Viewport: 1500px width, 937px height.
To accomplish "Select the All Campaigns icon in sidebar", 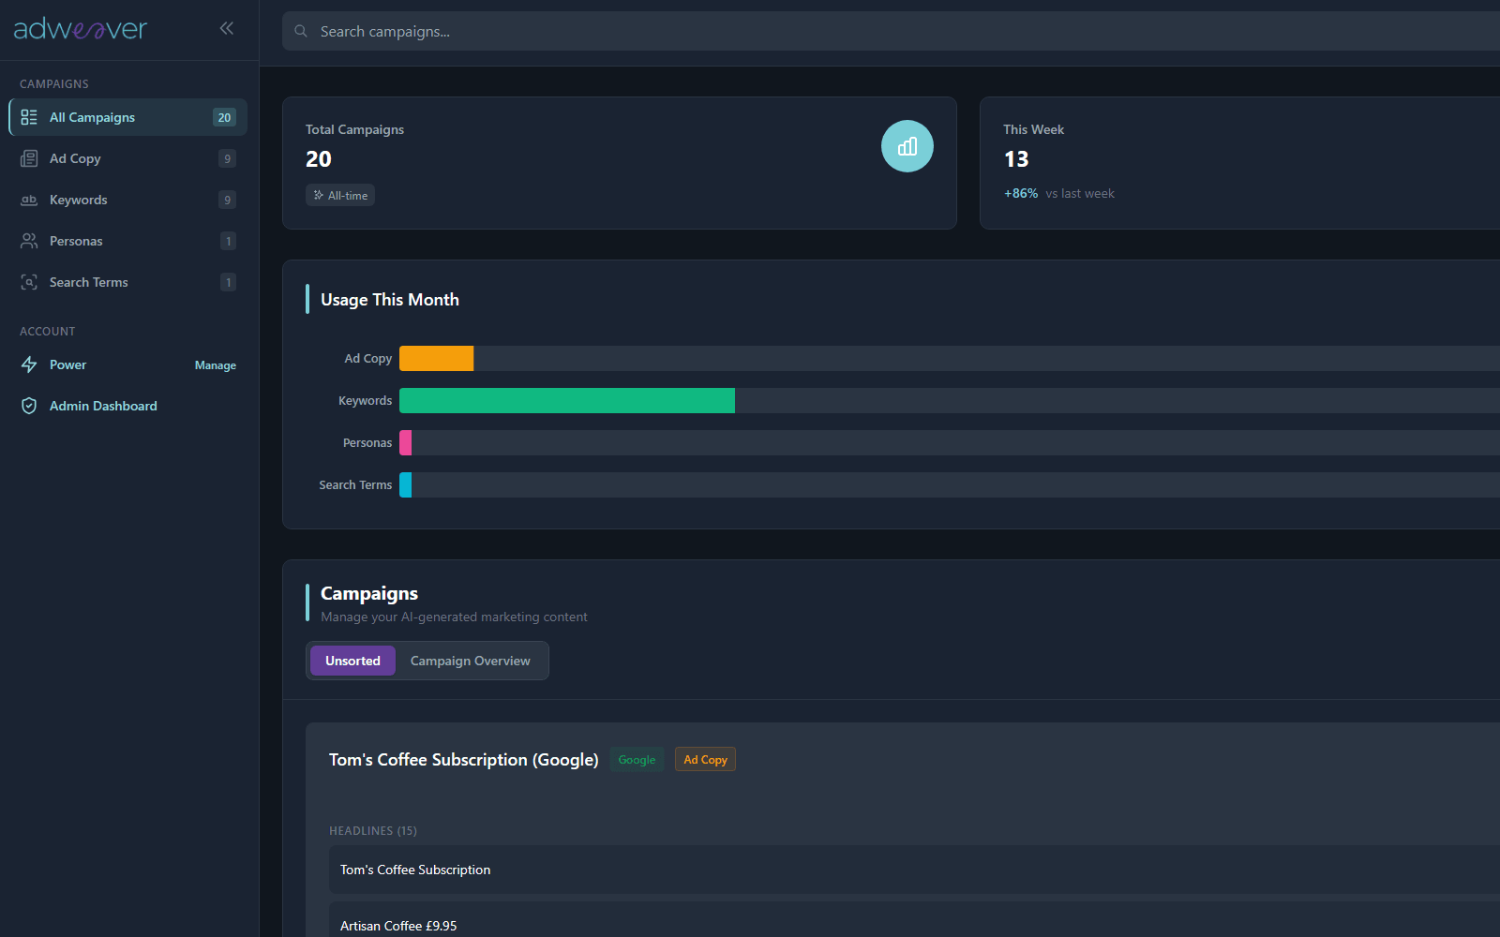I will [x=28, y=116].
